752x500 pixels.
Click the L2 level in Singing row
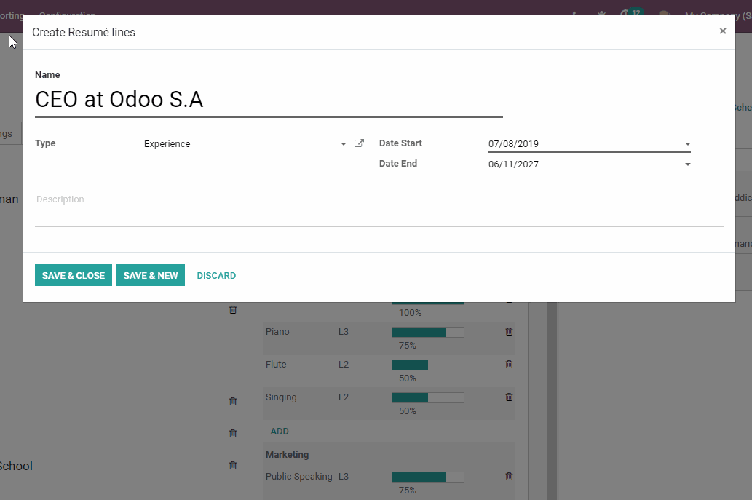pos(344,397)
